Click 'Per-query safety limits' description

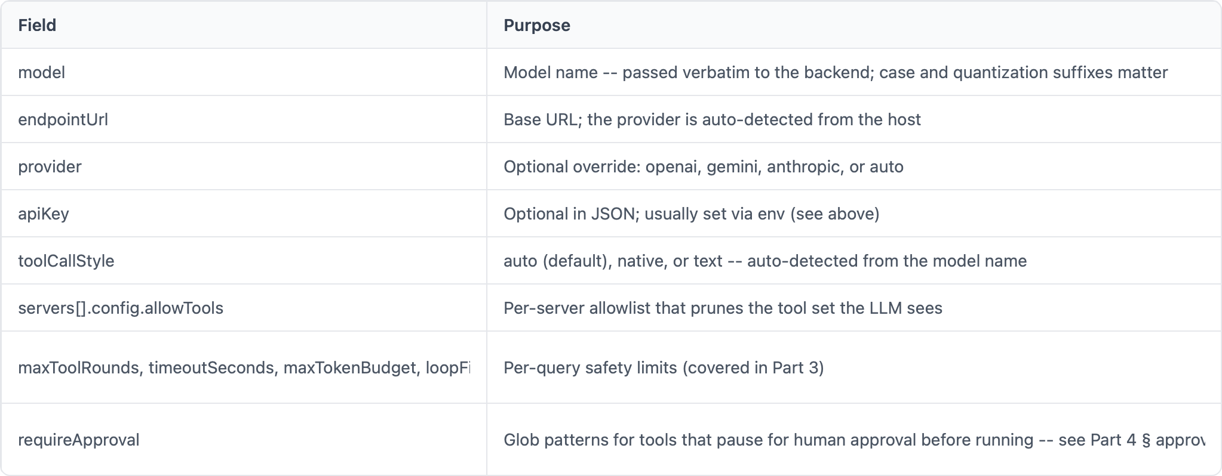coord(664,367)
